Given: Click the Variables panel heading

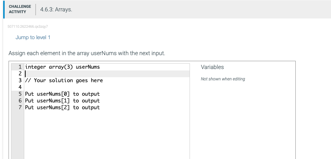Looking at the screenshot, I should click(x=212, y=67).
